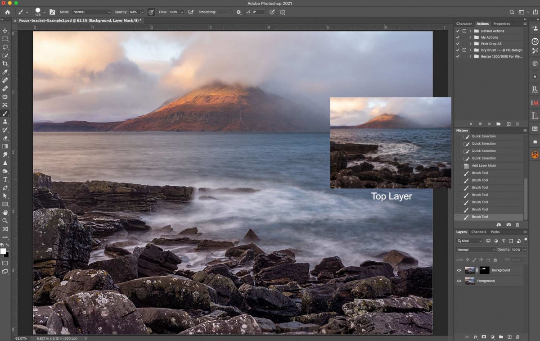This screenshot has width=540, height=341.
Task: Click the Home button in options bar
Action: (7, 12)
